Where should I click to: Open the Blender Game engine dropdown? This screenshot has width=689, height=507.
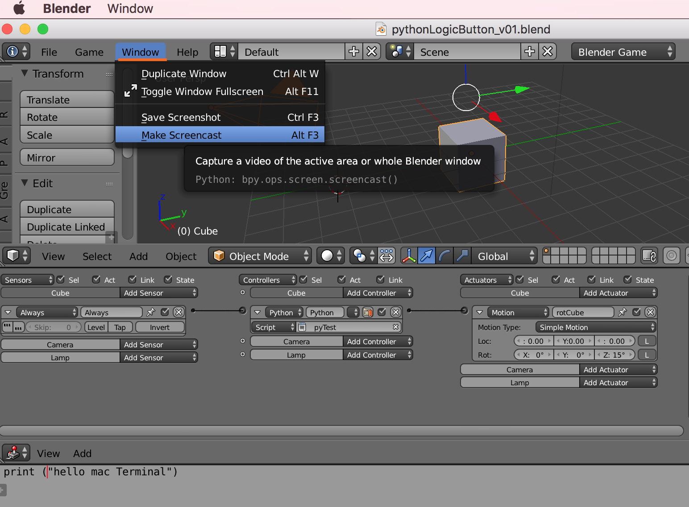[623, 52]
